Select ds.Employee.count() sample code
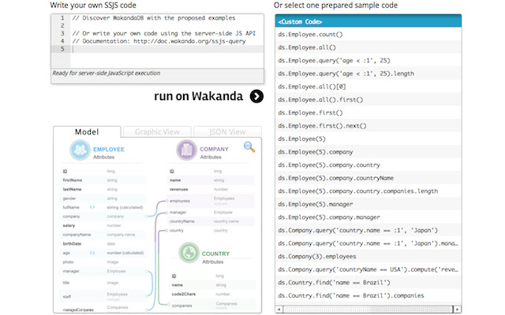The width and height of the screenshot is (505, 315). pyautogui.click(x=368, y=35)
